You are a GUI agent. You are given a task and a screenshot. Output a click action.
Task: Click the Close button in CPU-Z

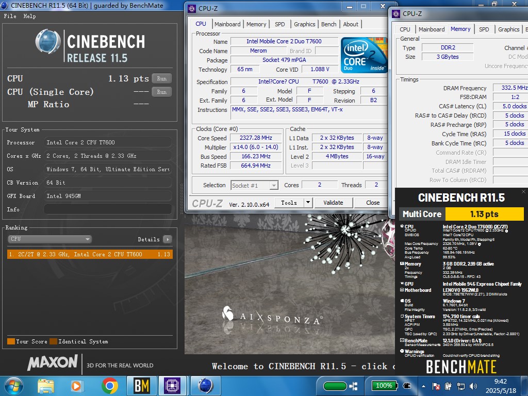click(x=372, y=203)
